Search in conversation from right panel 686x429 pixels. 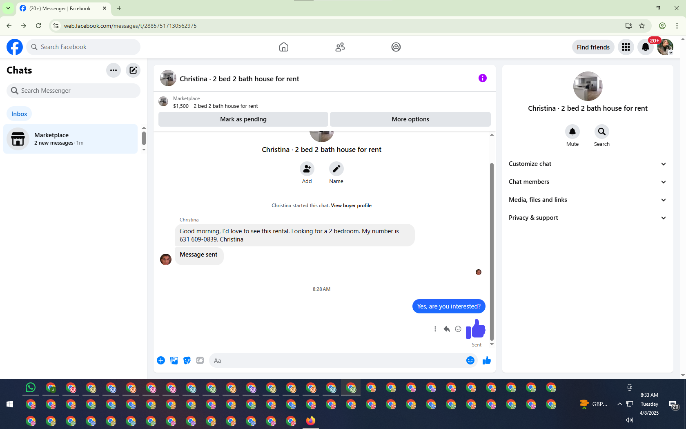[x=602, y=132]
